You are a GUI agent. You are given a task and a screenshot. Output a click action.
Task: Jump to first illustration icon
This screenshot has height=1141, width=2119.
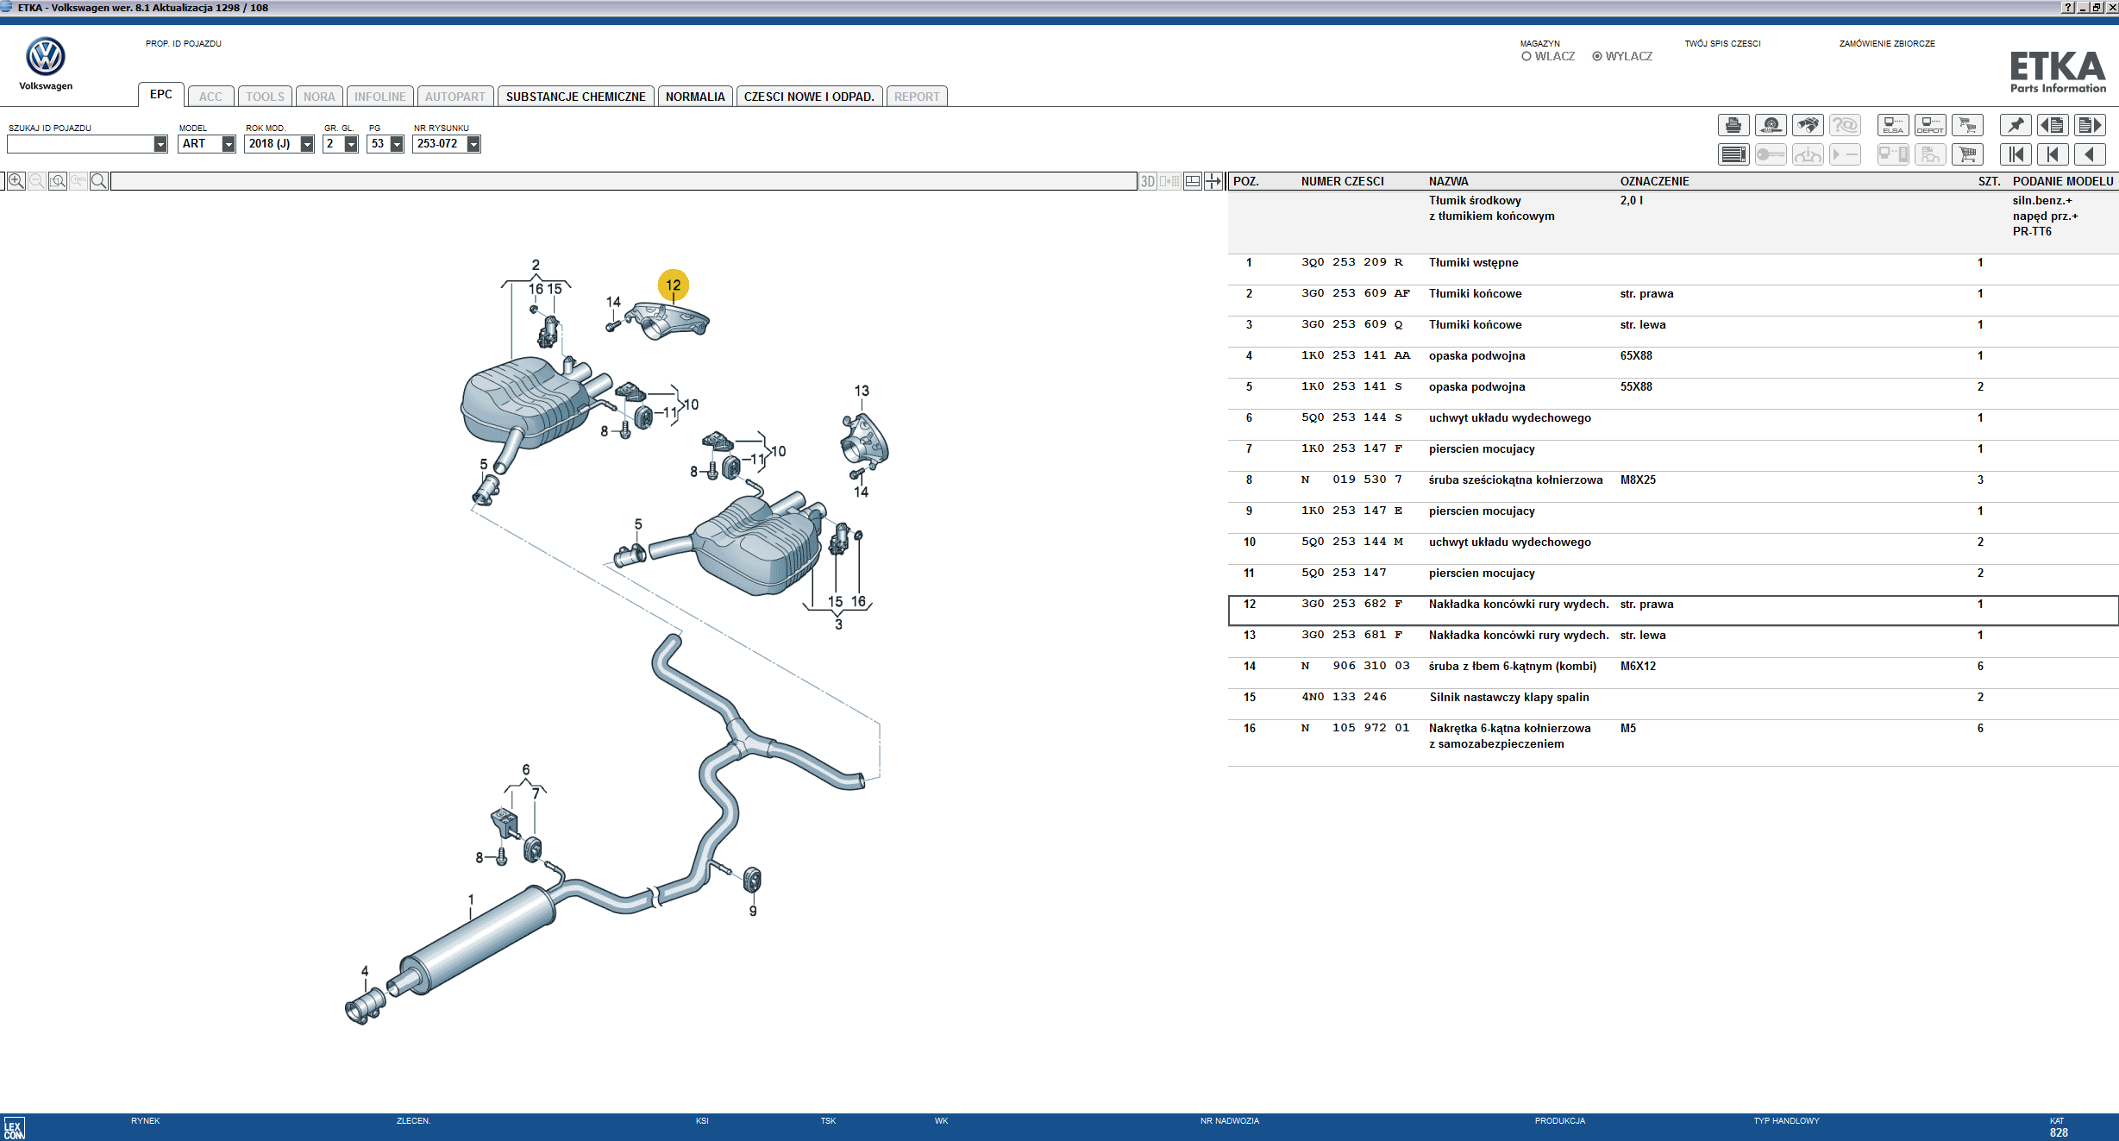coord(2016,155)
